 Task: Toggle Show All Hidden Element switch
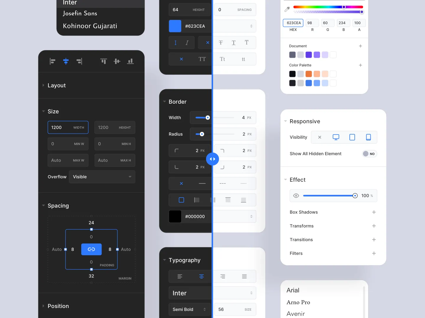370,154
